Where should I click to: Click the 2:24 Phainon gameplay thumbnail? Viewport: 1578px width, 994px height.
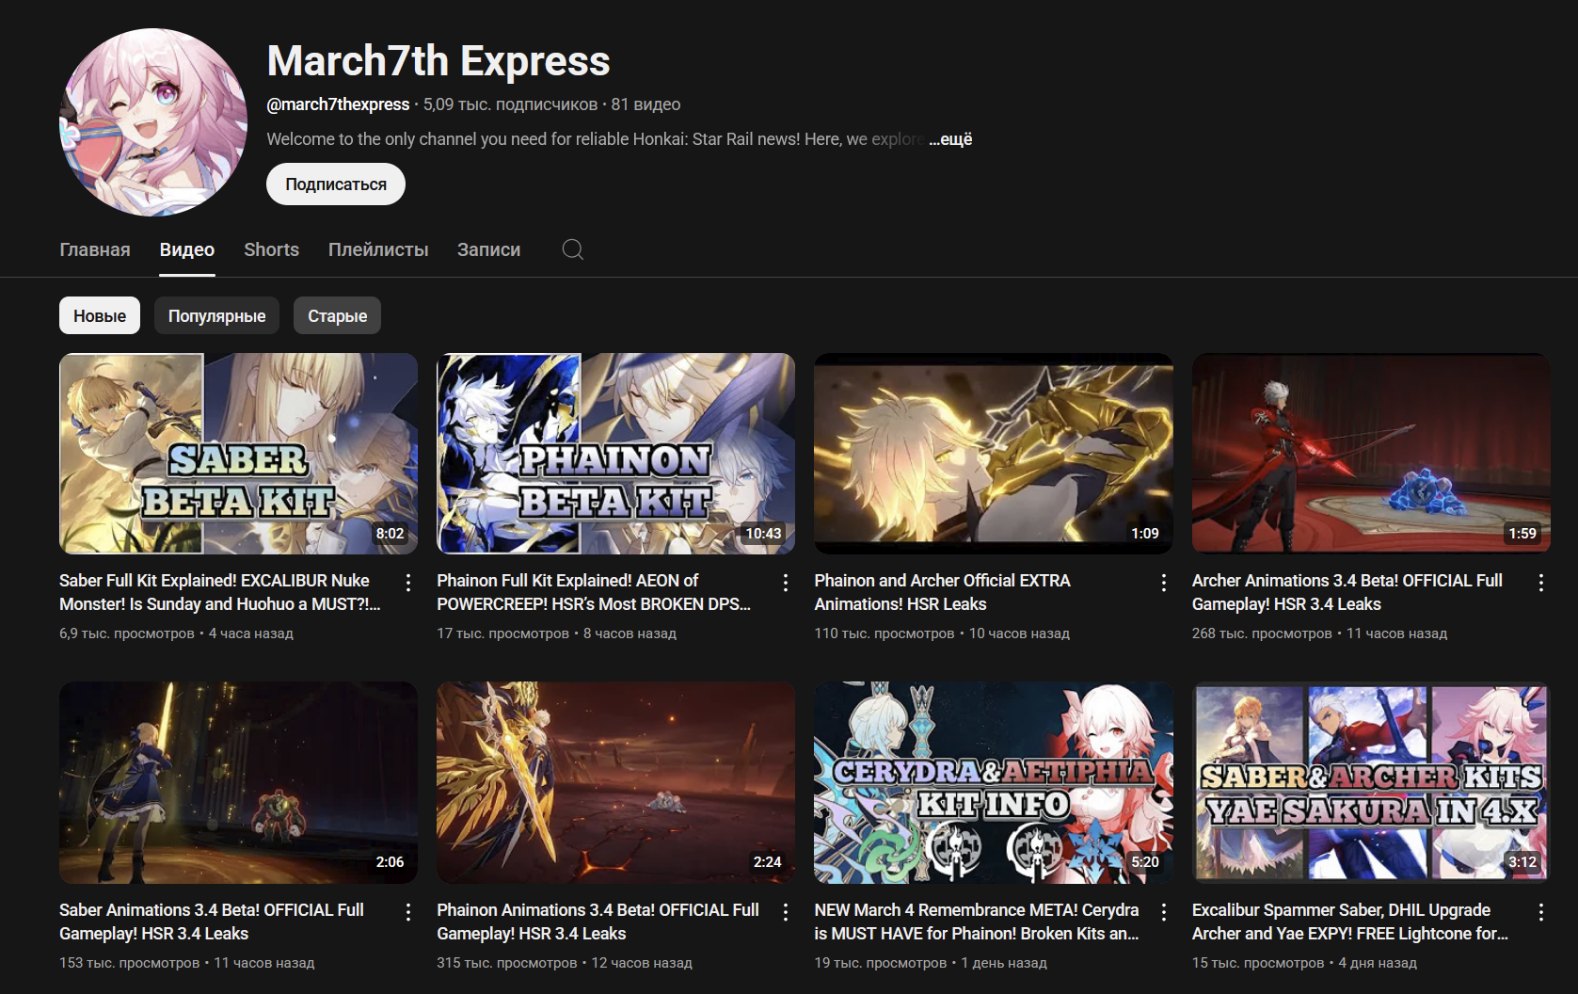[615, 783]
